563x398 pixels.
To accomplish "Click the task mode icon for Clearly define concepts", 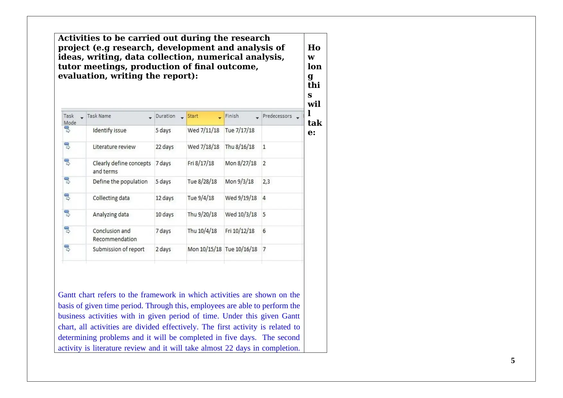I will [x=67, y=162].
